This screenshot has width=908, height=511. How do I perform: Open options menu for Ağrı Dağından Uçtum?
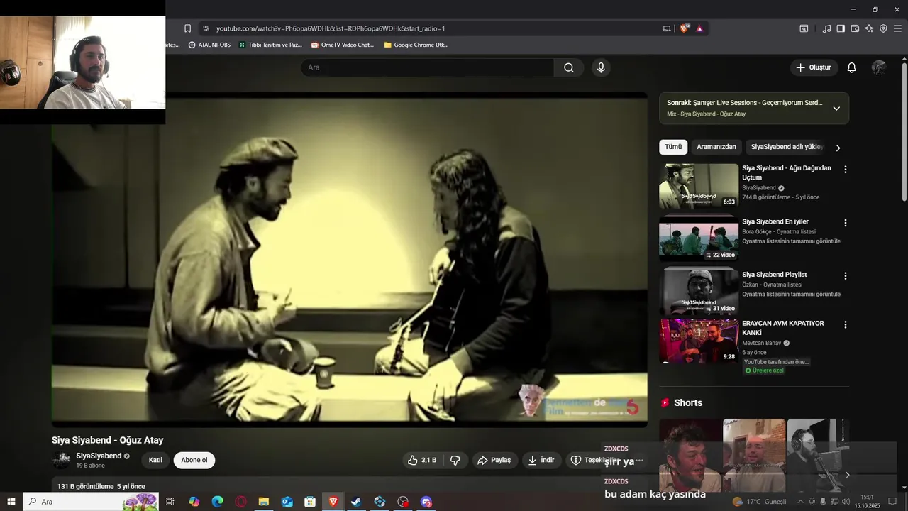[x=845, y=170]
